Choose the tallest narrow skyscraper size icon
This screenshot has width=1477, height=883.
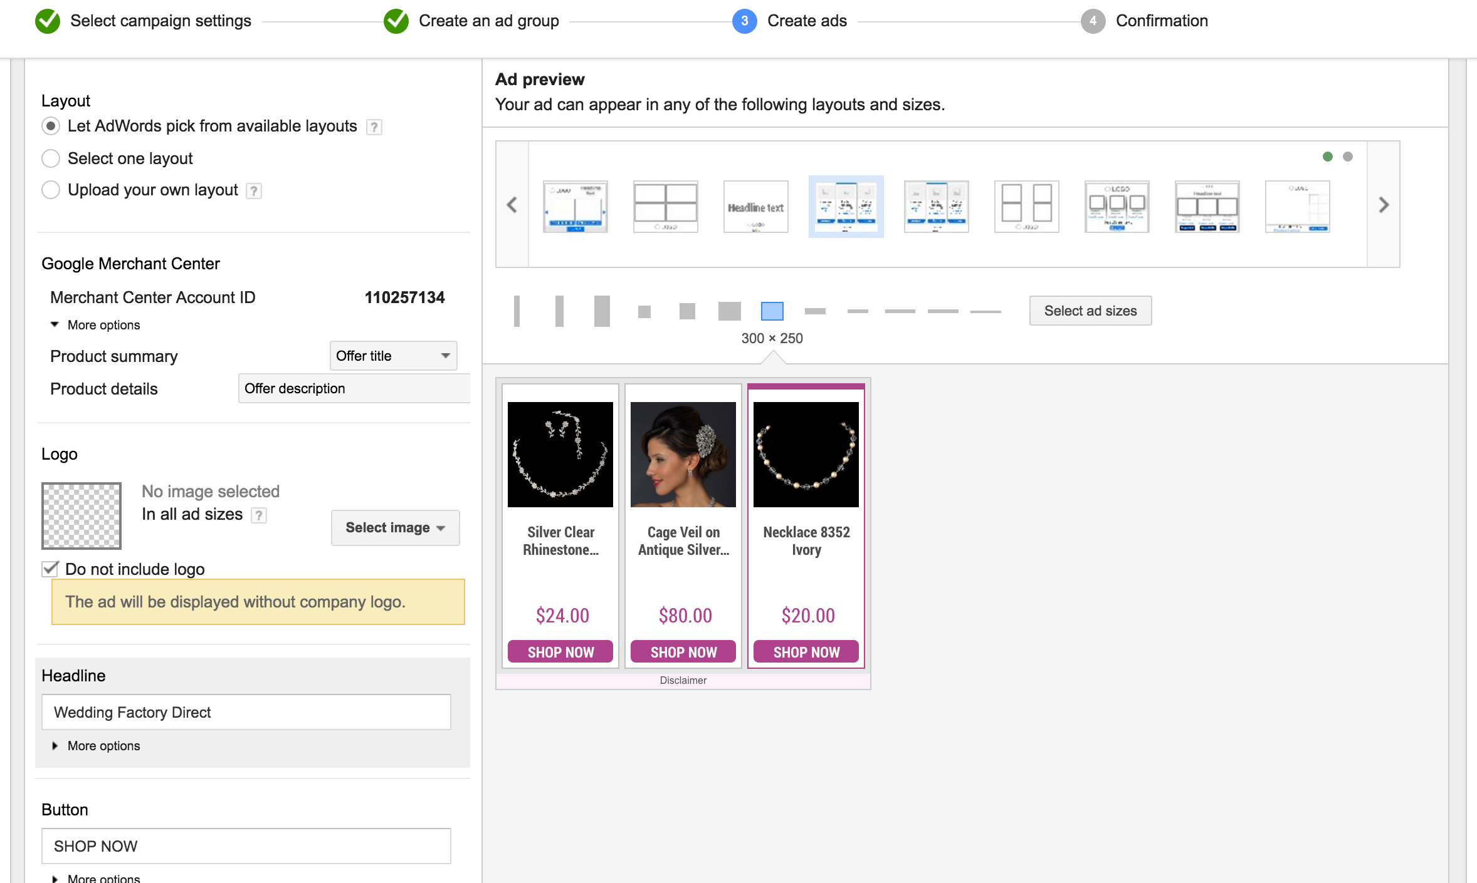(x=517, y=311)
